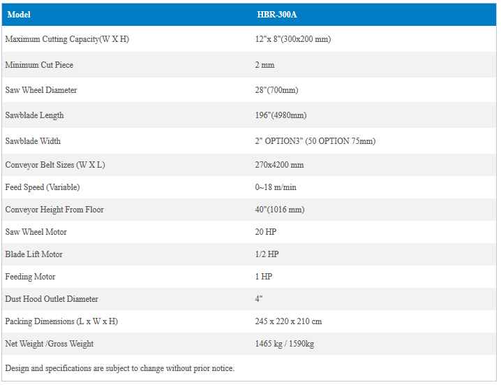Select Feed Speed (Variable) label
The height and width of the screenshot is (385, 501).
point(43,187)
